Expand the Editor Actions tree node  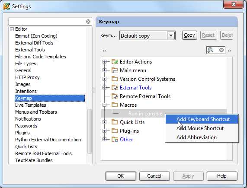pos(104,62)
